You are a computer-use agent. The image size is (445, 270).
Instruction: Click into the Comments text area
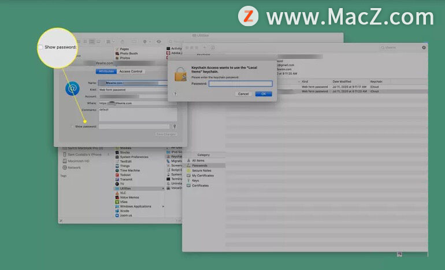[x=138, y=114]
